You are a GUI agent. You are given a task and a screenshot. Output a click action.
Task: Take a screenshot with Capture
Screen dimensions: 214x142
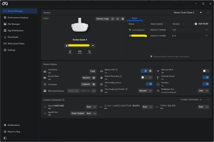(86, 84)
